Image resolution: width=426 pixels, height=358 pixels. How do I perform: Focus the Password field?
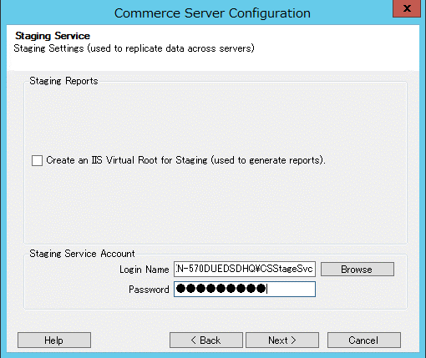click(245, 289)
